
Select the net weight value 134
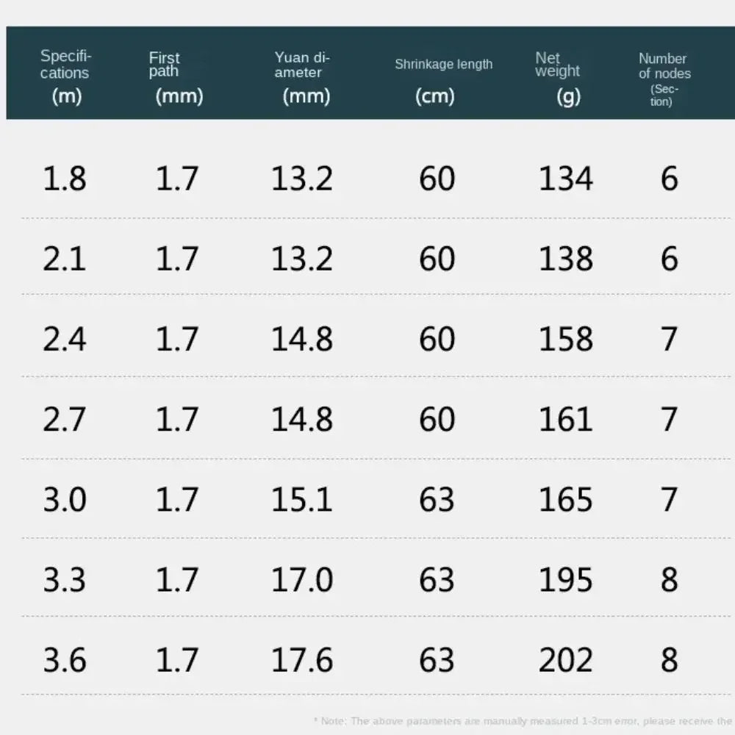566,179
